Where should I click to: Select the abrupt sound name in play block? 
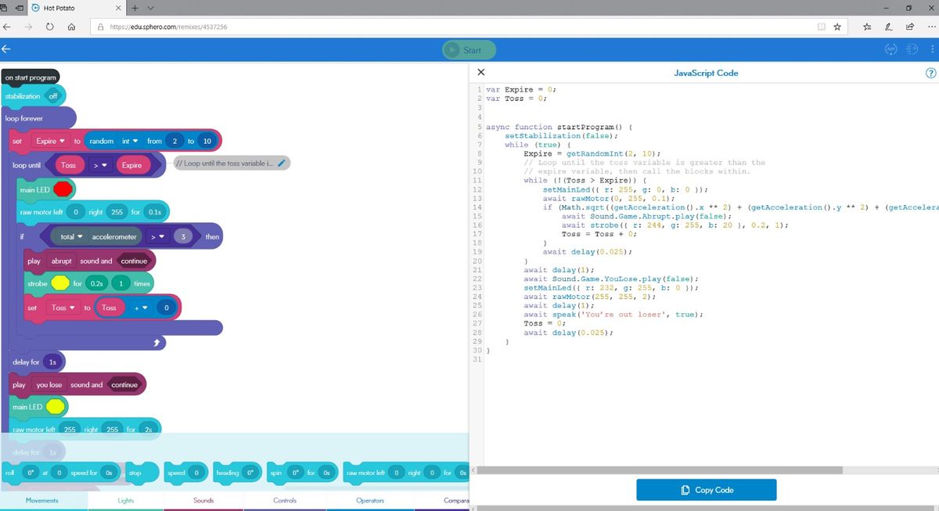point(60,261)
